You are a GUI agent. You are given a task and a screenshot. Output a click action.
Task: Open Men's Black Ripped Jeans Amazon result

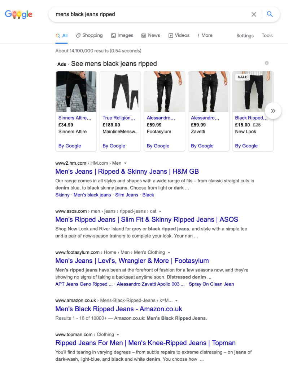pyautogui.click(x=119, y=309)
